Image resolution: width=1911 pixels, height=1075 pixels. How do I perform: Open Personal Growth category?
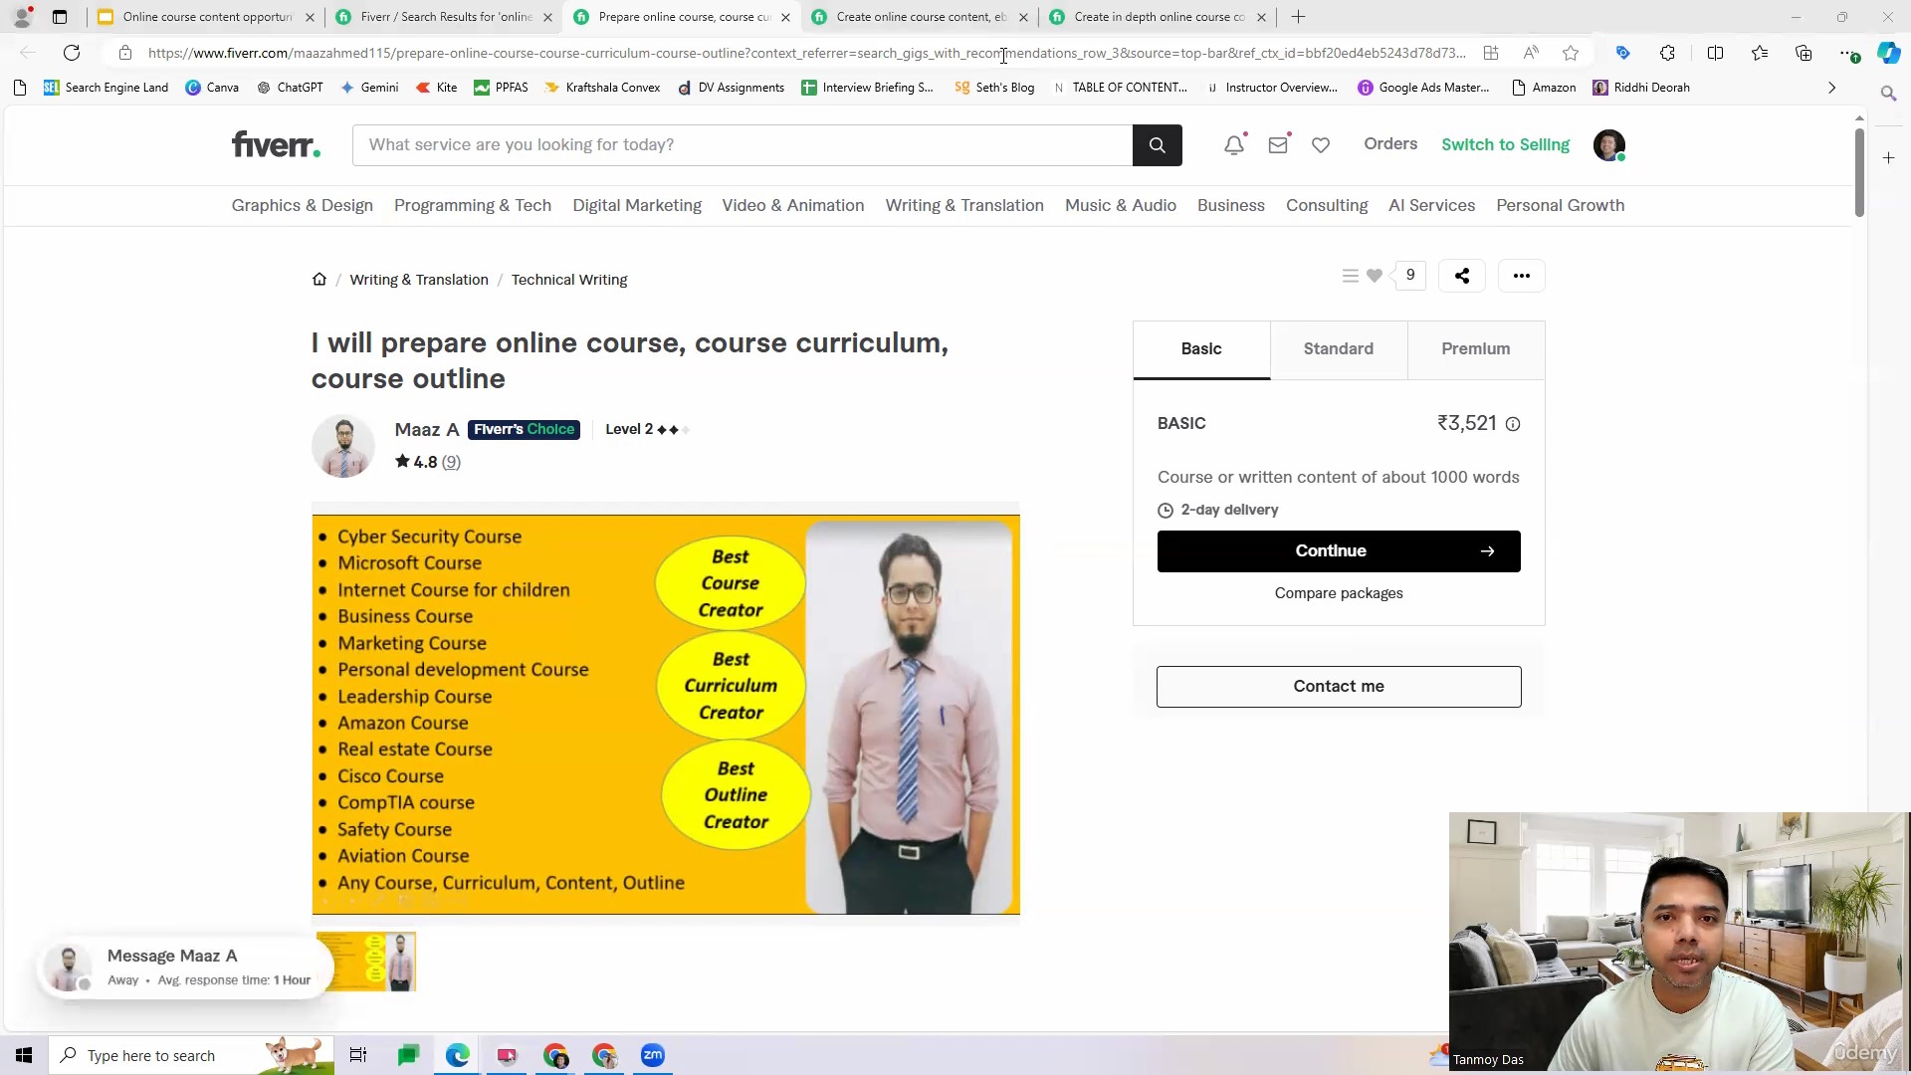pyautogui.click(x=1560, y=206)
